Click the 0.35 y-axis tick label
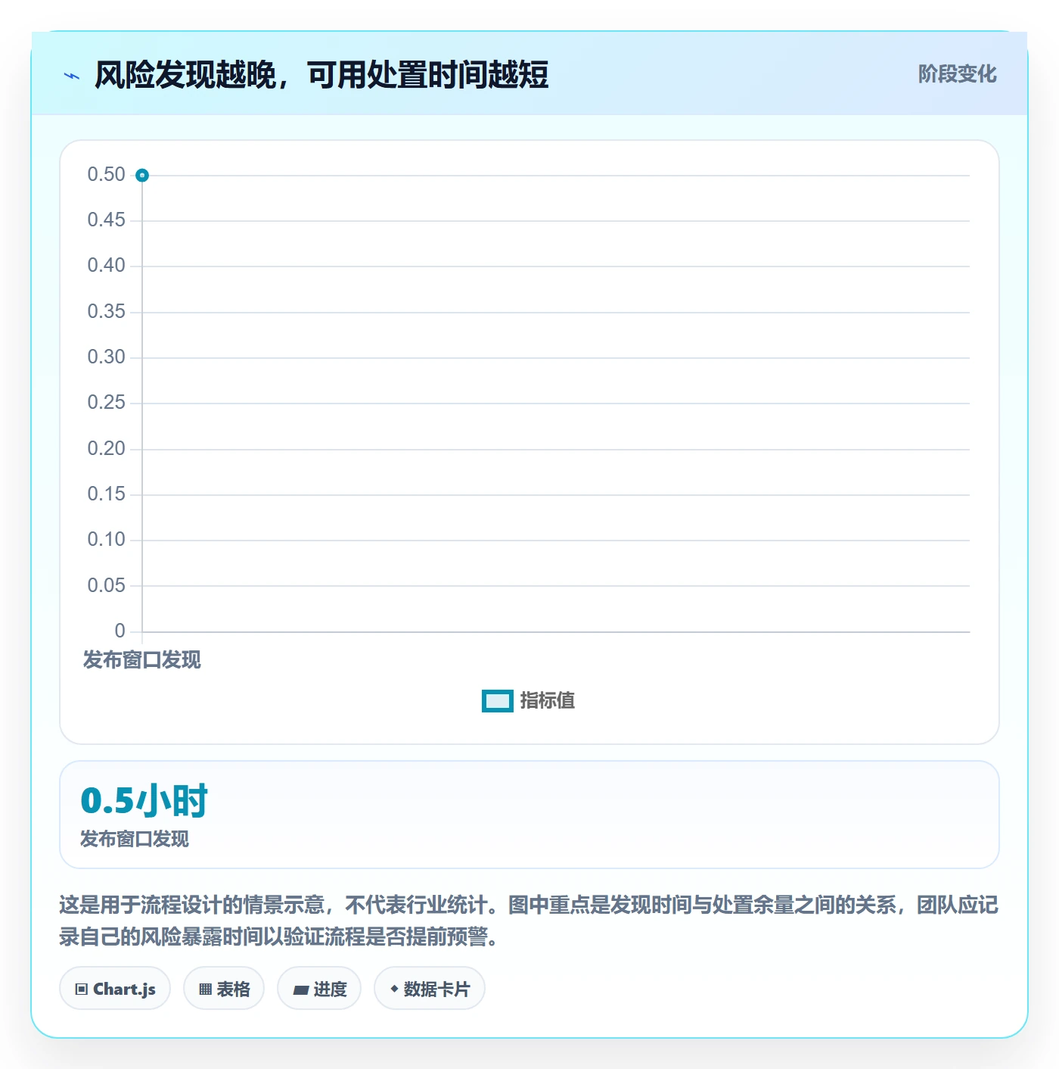 (107, 312)
